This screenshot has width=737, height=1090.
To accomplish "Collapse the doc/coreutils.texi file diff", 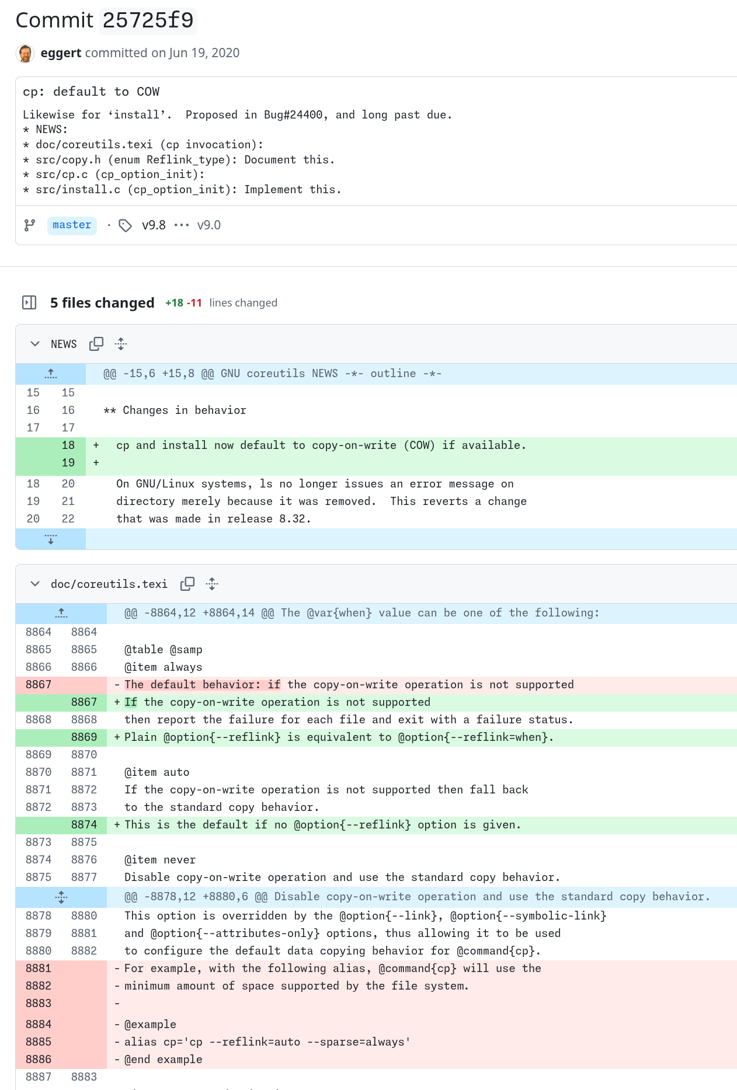I will (x=35, y=584).
